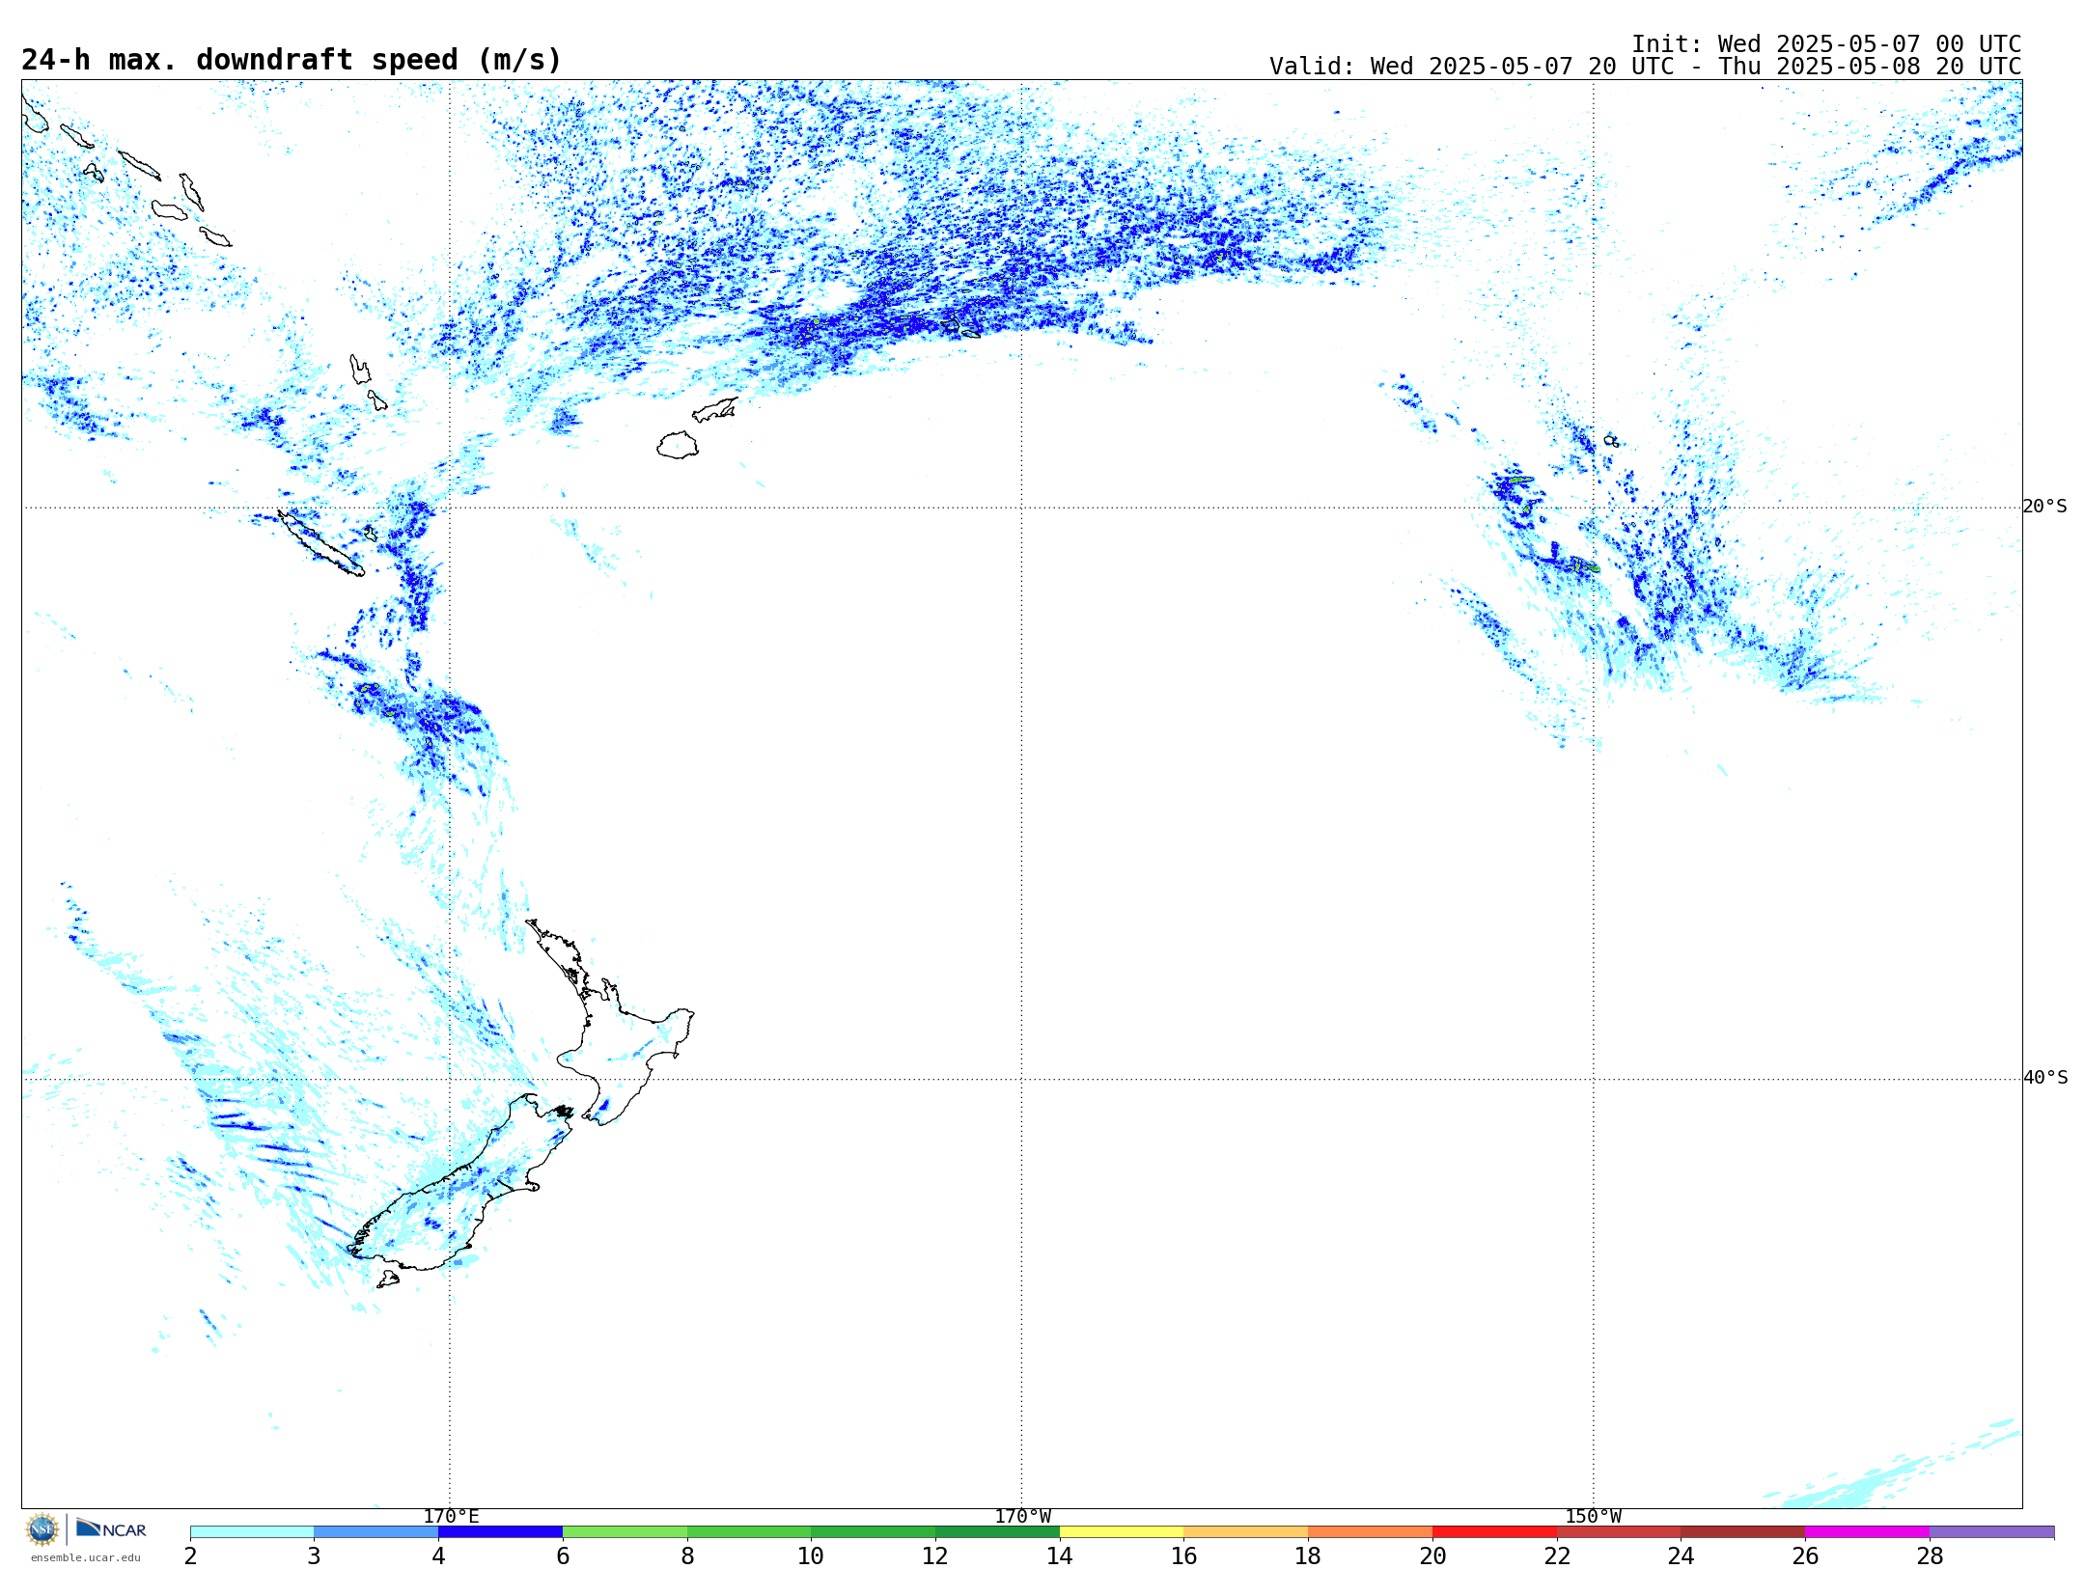This screenshot has height=1569, width=2085.
Task: Click the red 20-22 color swatch
Action: click(x=1494, y=1532)
